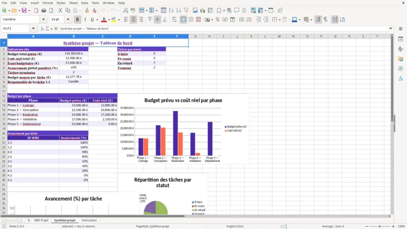Screen dimensions: 407x229
Task: Open sidebar Navigator compass
Action: (x=401, y=68)
